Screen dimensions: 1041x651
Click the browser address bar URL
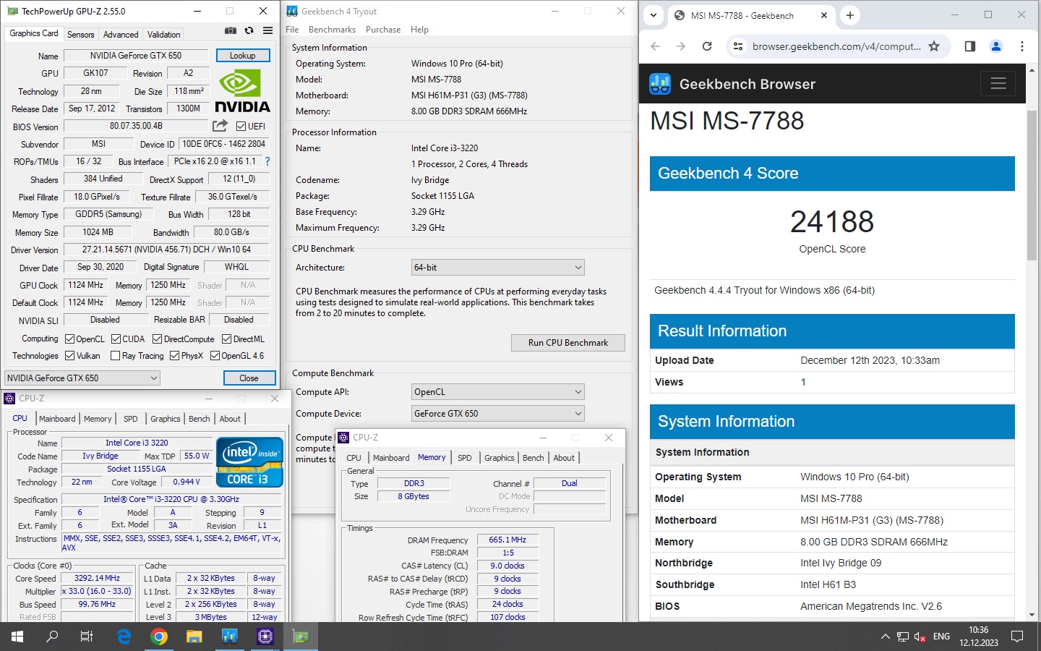(836, 46)
